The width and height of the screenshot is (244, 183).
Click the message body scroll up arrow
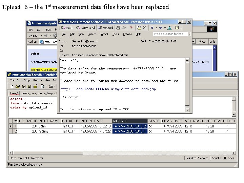point(187,60)
